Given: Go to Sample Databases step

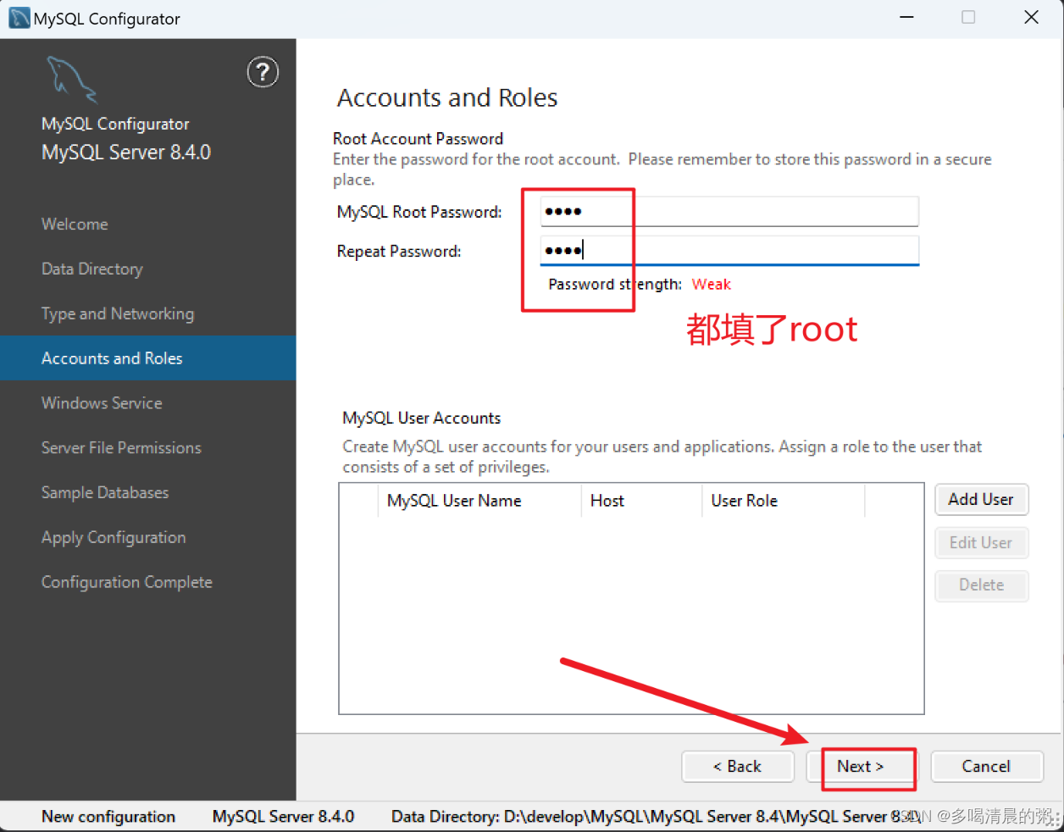Looking at the screenshot, I should (105, 492).
